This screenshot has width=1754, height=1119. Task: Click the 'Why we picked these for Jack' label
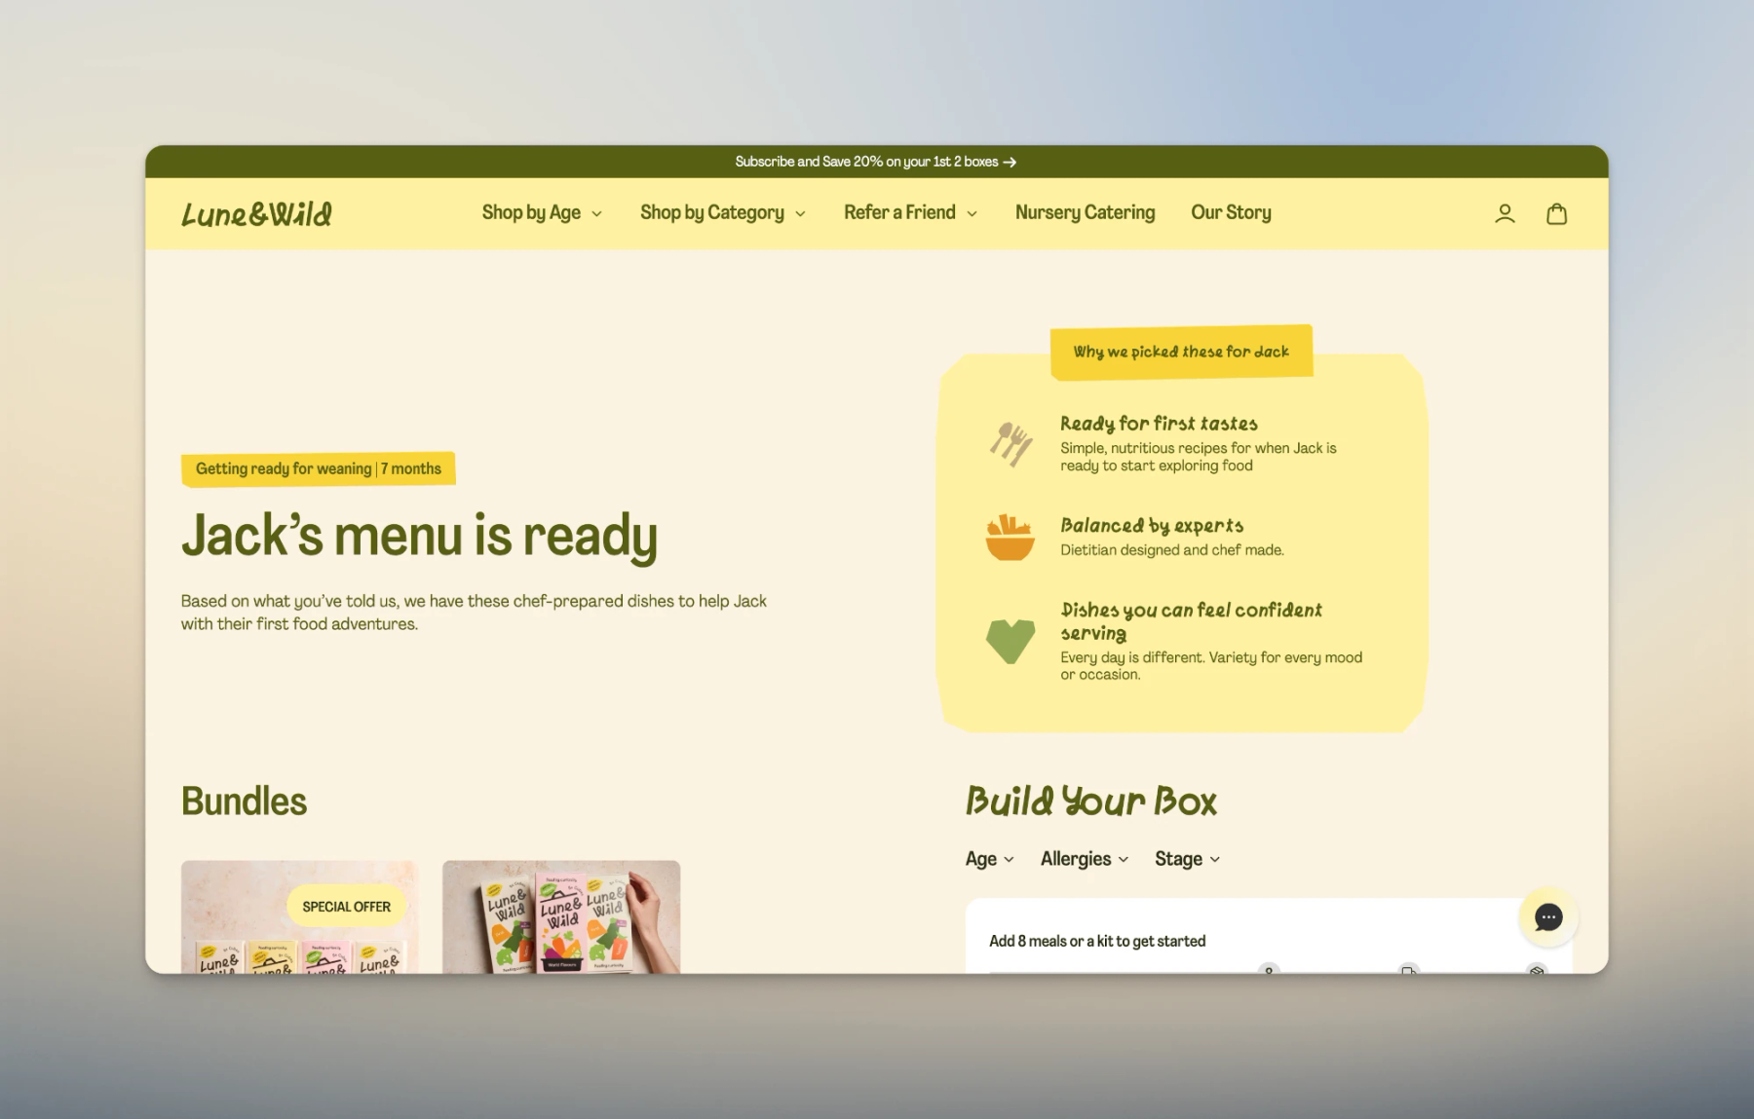tap(1181, 352)
